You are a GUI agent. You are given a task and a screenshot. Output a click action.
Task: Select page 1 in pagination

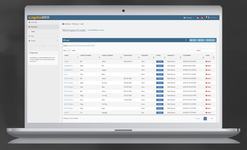pyautogui.click(x=205, y=119)
